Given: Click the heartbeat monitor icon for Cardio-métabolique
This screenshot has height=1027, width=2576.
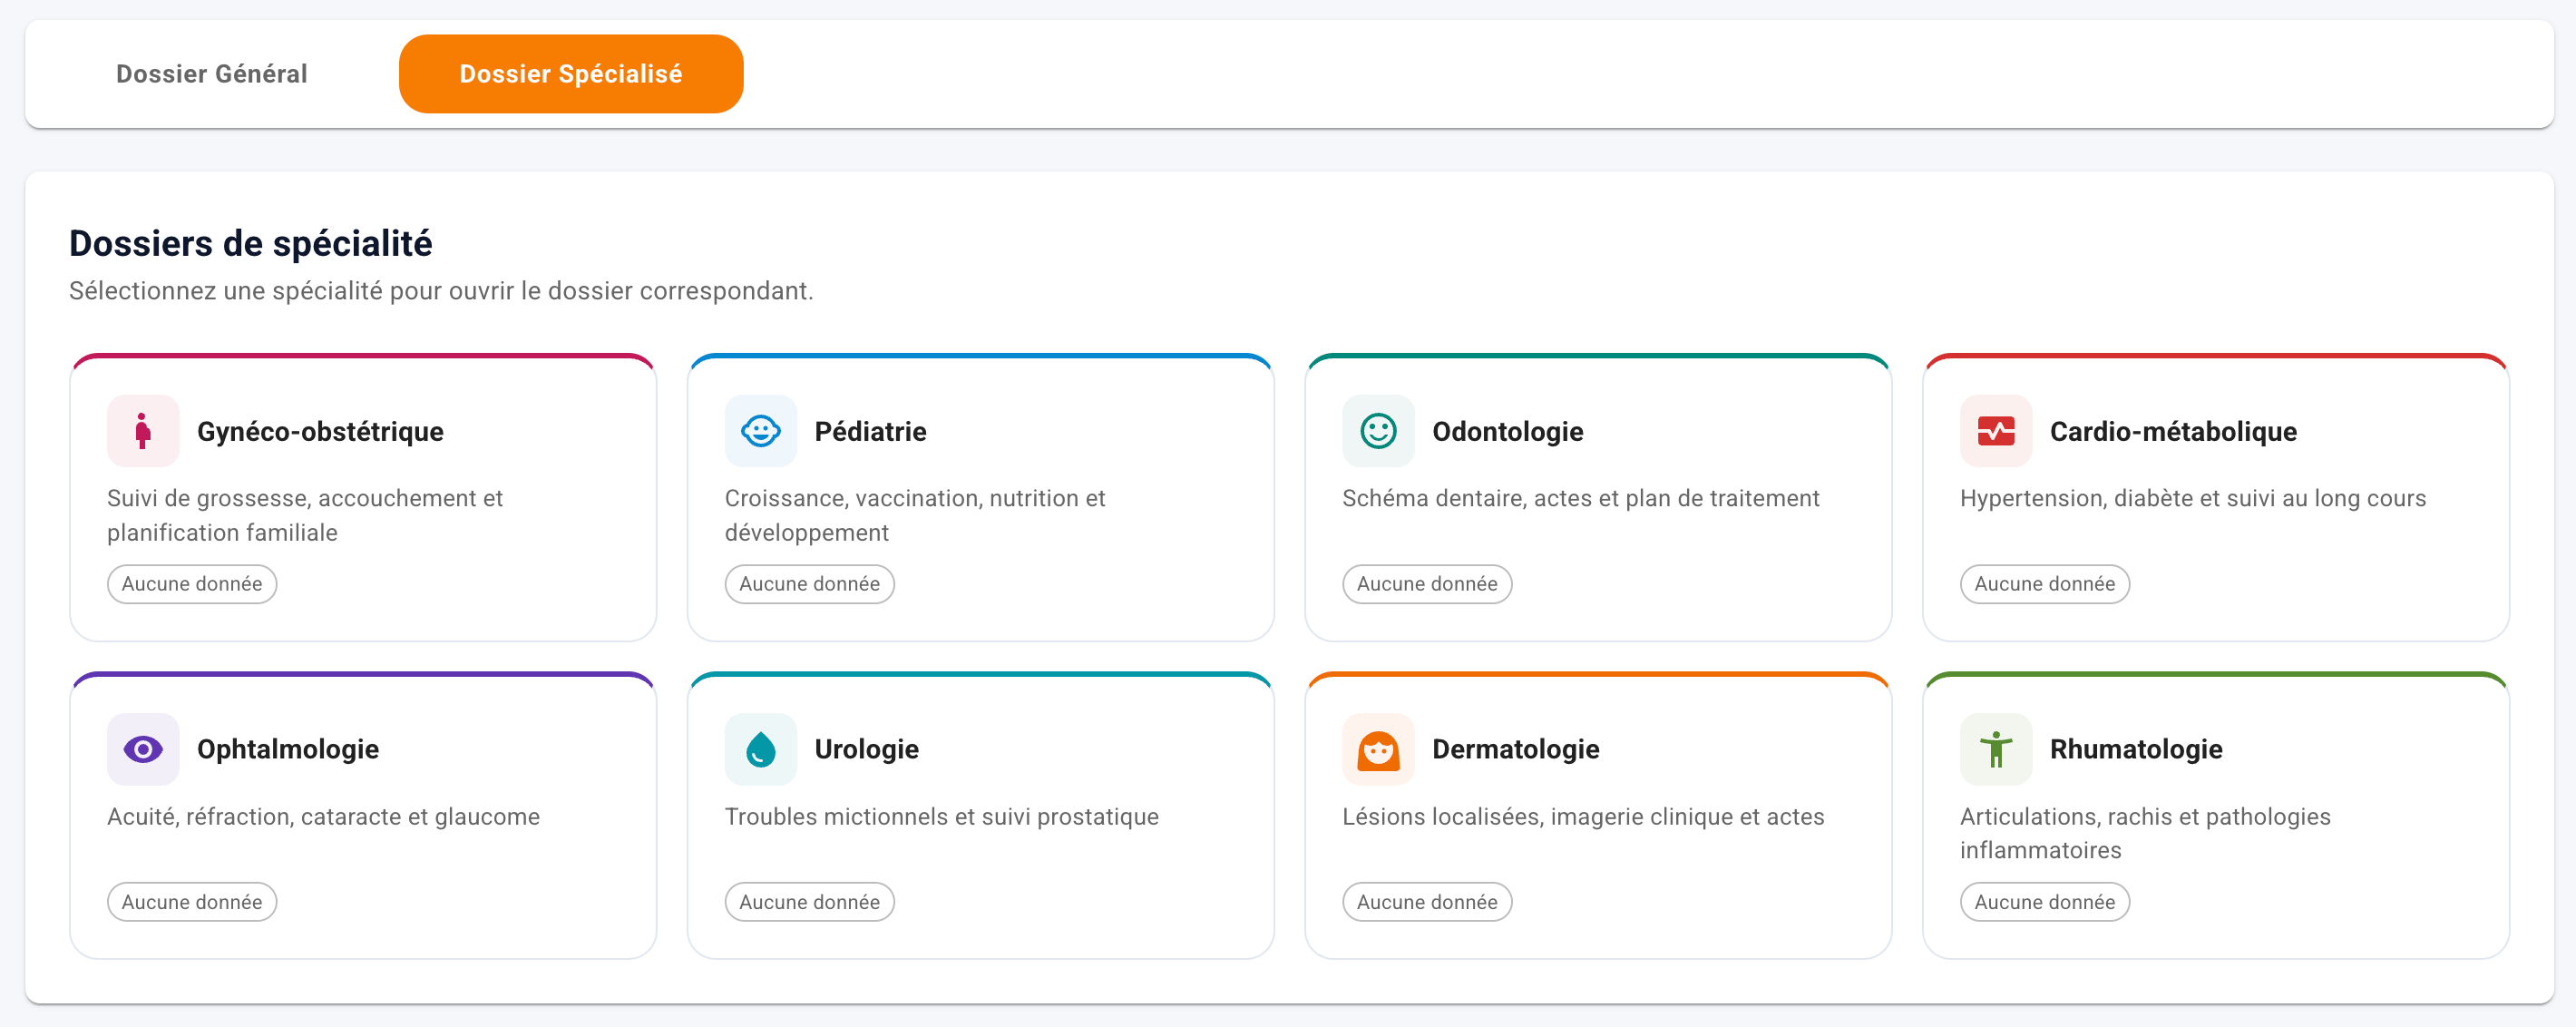Looking at the screenshot, I should [1996, 431].
